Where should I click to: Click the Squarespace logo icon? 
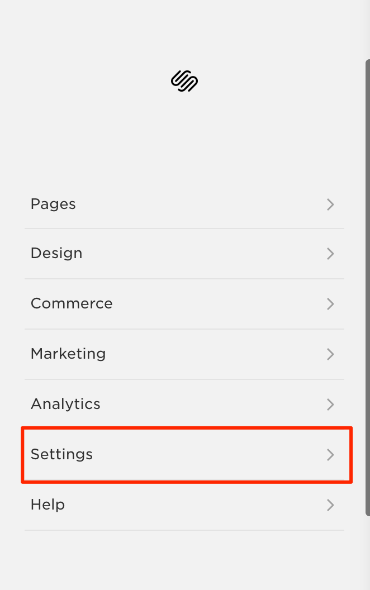point(184,81)
